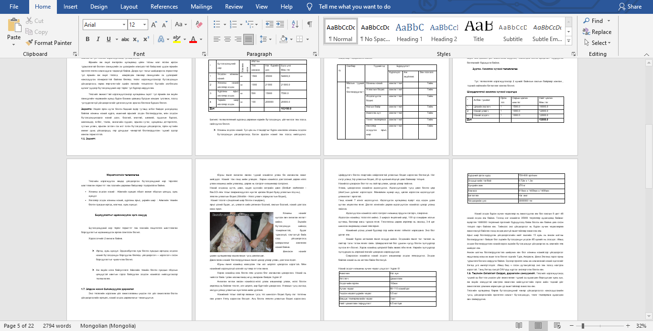The image size is (653, 331).
Task: Apply the Heading 1 style thumbnail
Action: [x=409, y=32]
